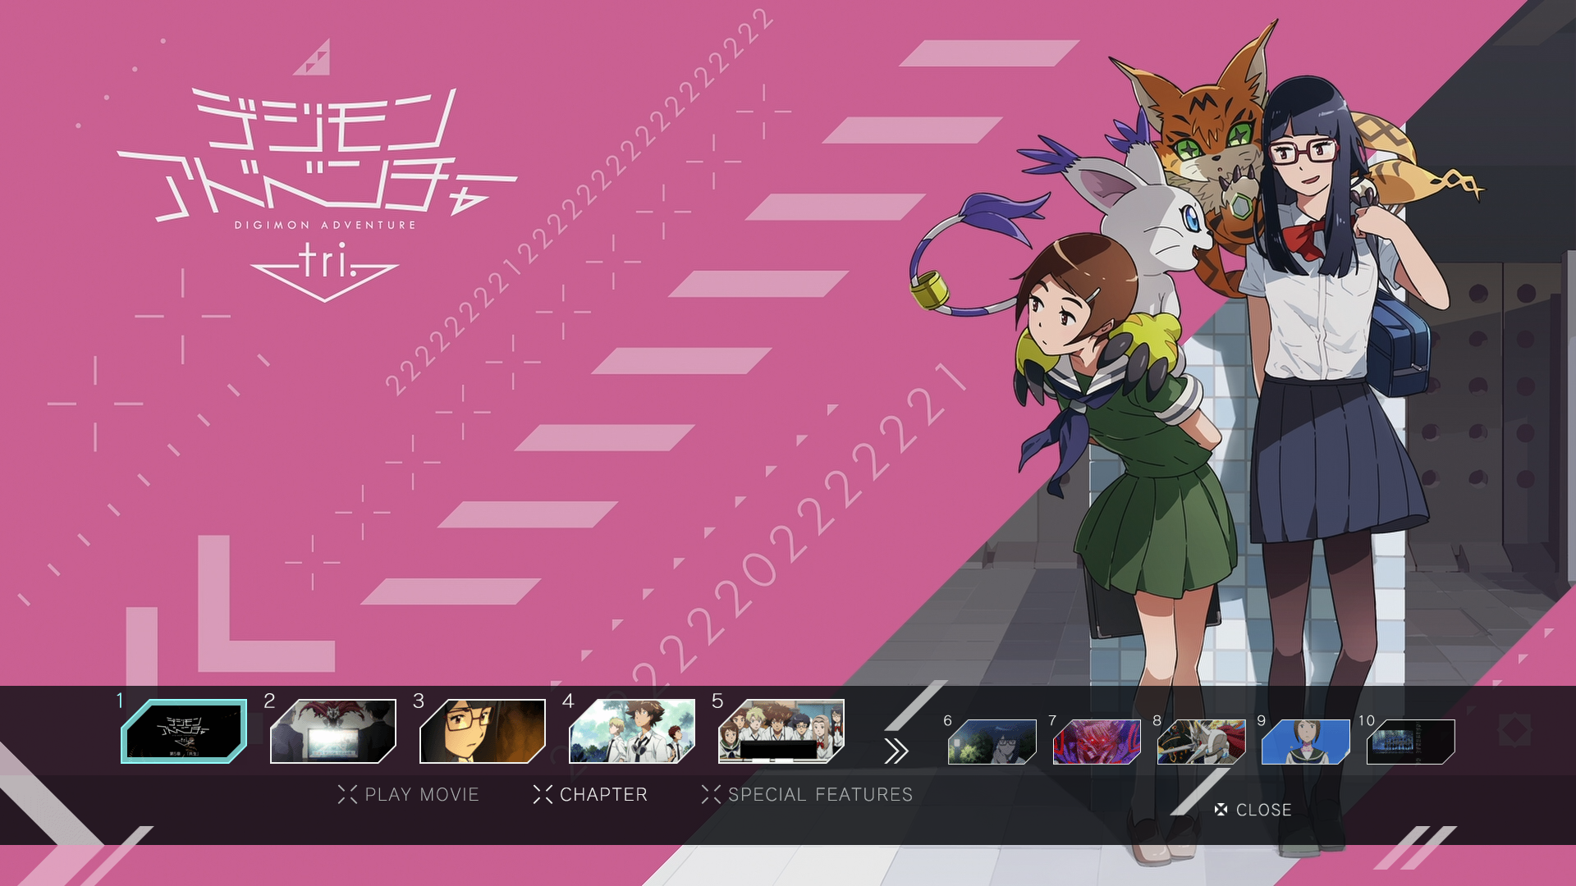
Task: Choose chapter 5 group scene thumbnail
Action: point(781,731)
